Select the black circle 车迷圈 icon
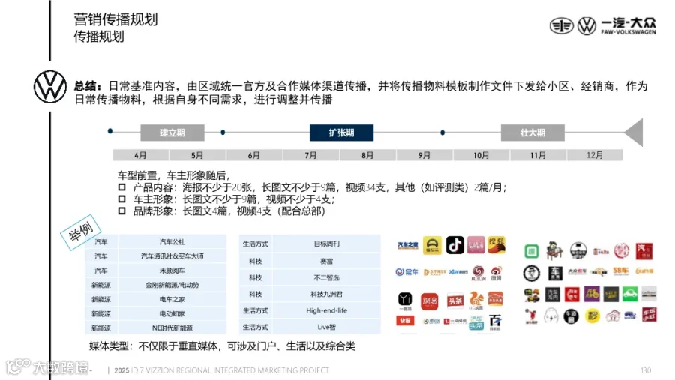This screenshot has height=380, width=675. coord(571,316)
